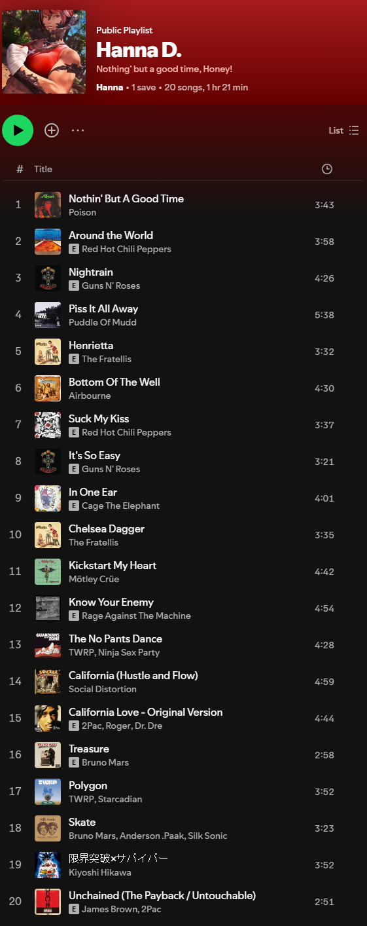This screenshot has height=926, width=367.
Task: Save playlist with the plus circle icon
Action: tap(52, 130)
